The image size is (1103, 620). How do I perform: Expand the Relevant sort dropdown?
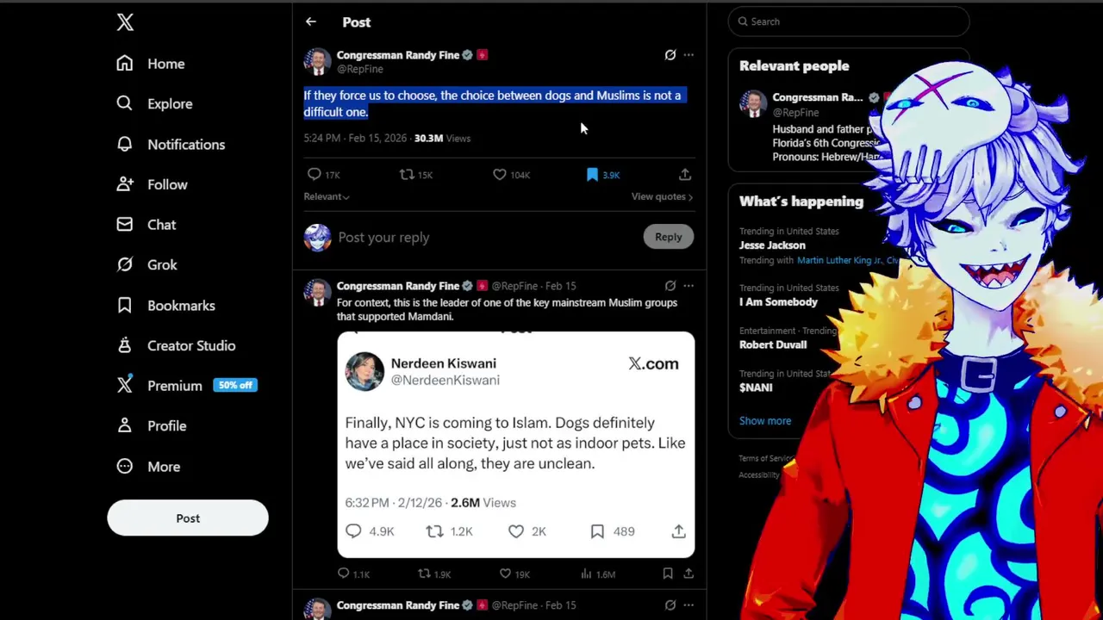[327, 196]
